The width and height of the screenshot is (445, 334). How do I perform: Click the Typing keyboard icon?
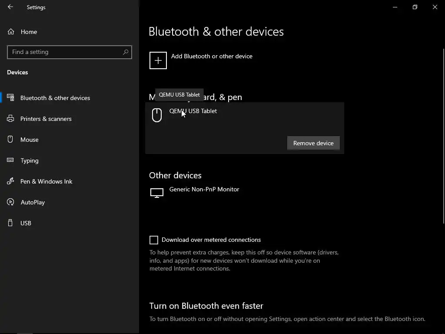(10, 160)
